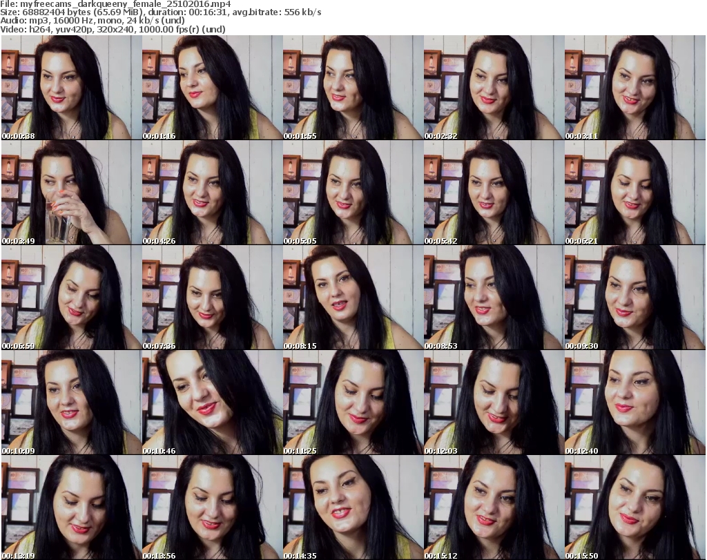Click the Video h264 info line
This screenshot has height=560, width=707.
point(113,30)
